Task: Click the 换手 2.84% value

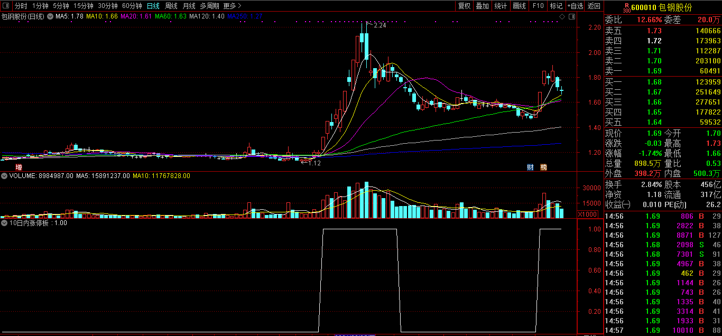Action: [651, 185]
